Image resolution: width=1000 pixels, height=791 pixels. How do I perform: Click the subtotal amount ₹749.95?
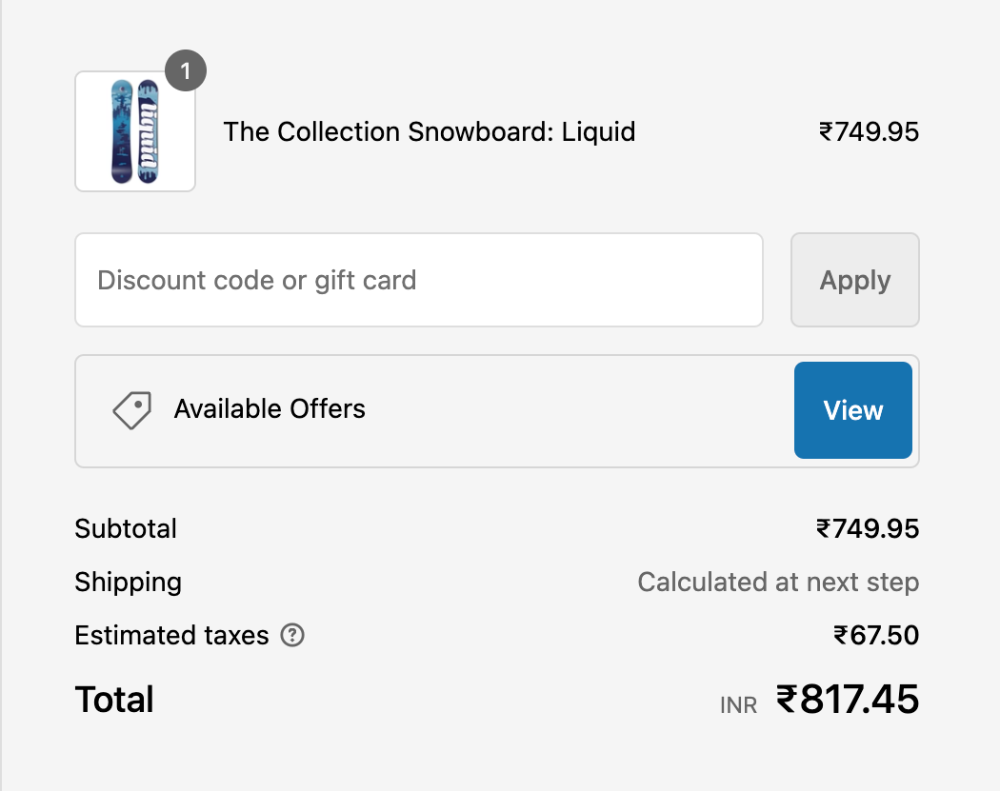pyautogui.click(x=868, y=528)
